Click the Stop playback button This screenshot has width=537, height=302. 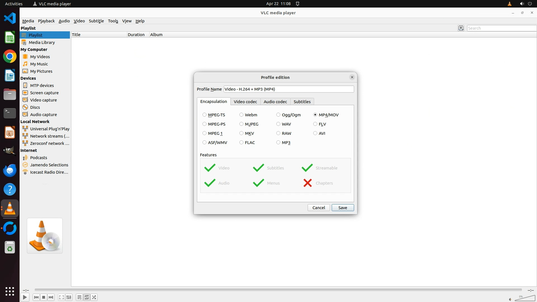44,297
